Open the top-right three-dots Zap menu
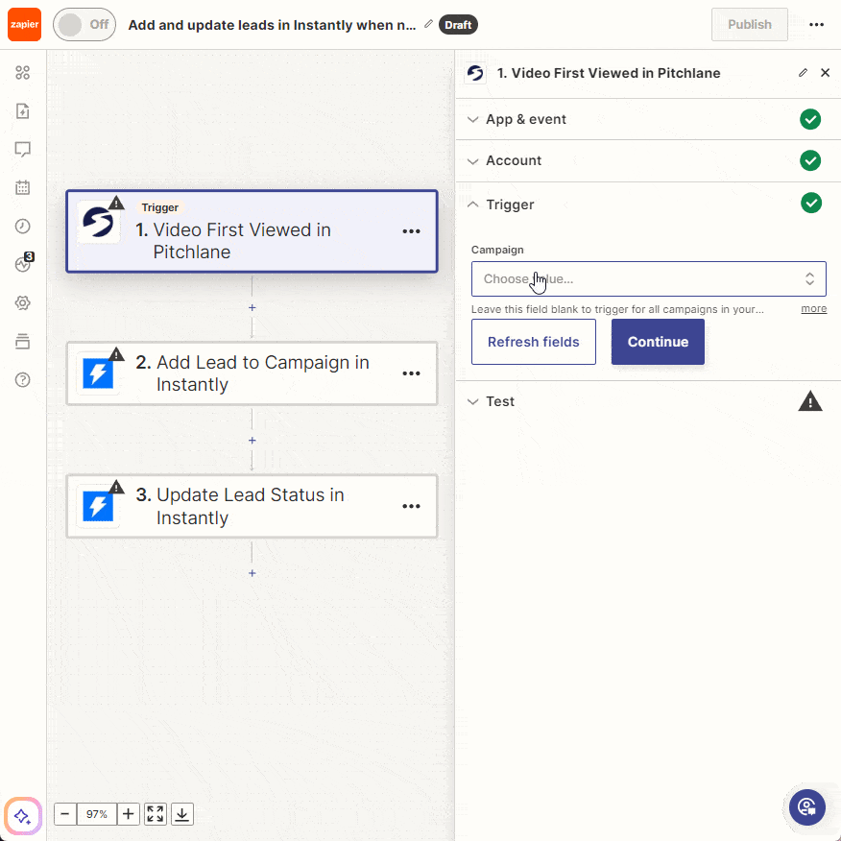This screenshot has width=841, height=841. click(x=816, y=25)
